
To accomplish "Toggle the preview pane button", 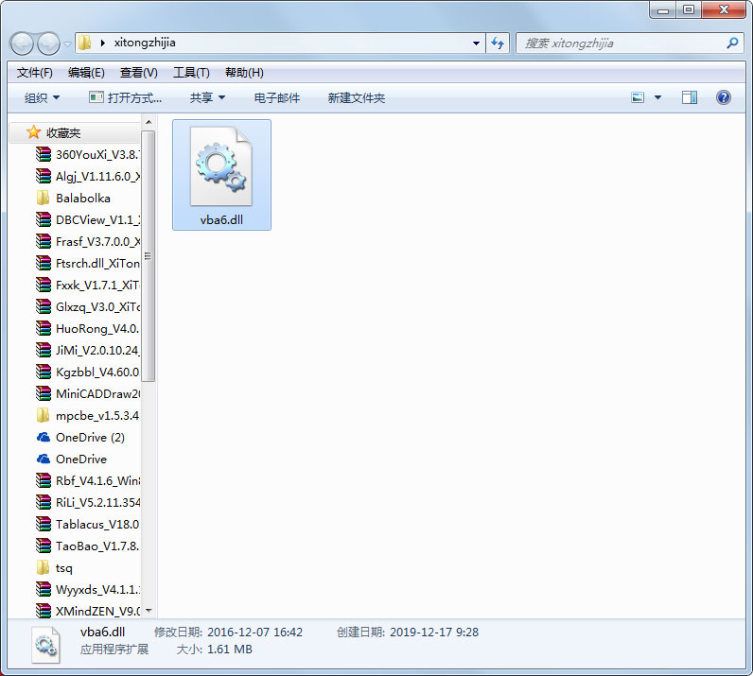I will (690, 97).
